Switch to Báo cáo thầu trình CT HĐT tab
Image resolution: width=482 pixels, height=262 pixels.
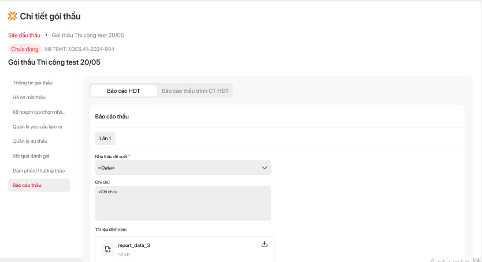[x=195, y=91]
